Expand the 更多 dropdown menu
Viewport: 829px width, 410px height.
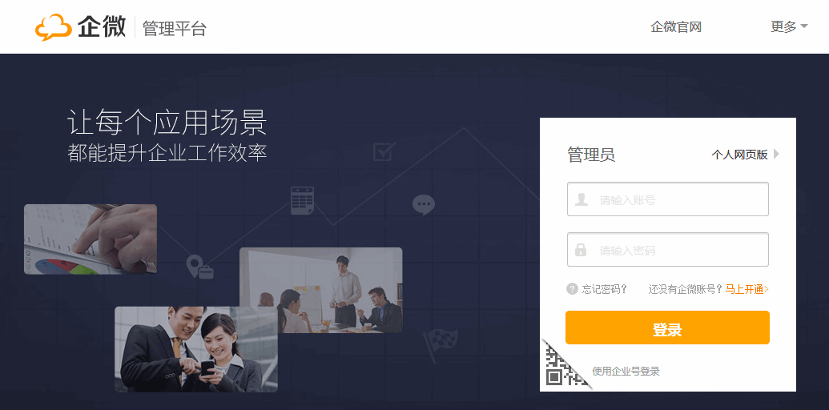(x=789, y=27)
